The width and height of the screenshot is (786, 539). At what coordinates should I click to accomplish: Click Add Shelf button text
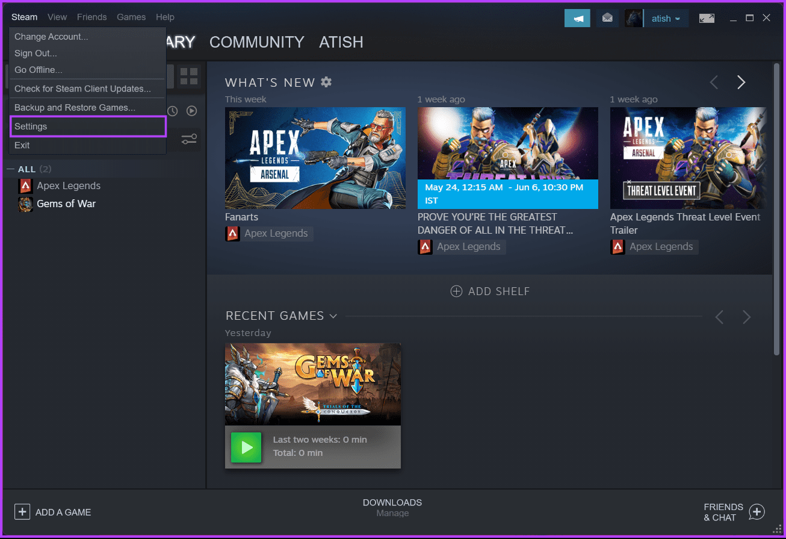point(499,291)
